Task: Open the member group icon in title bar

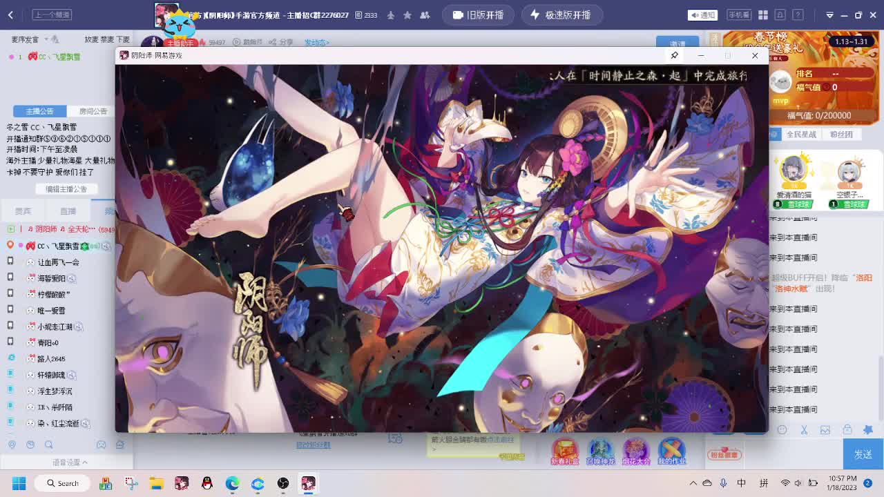Action: pos(425,14)
